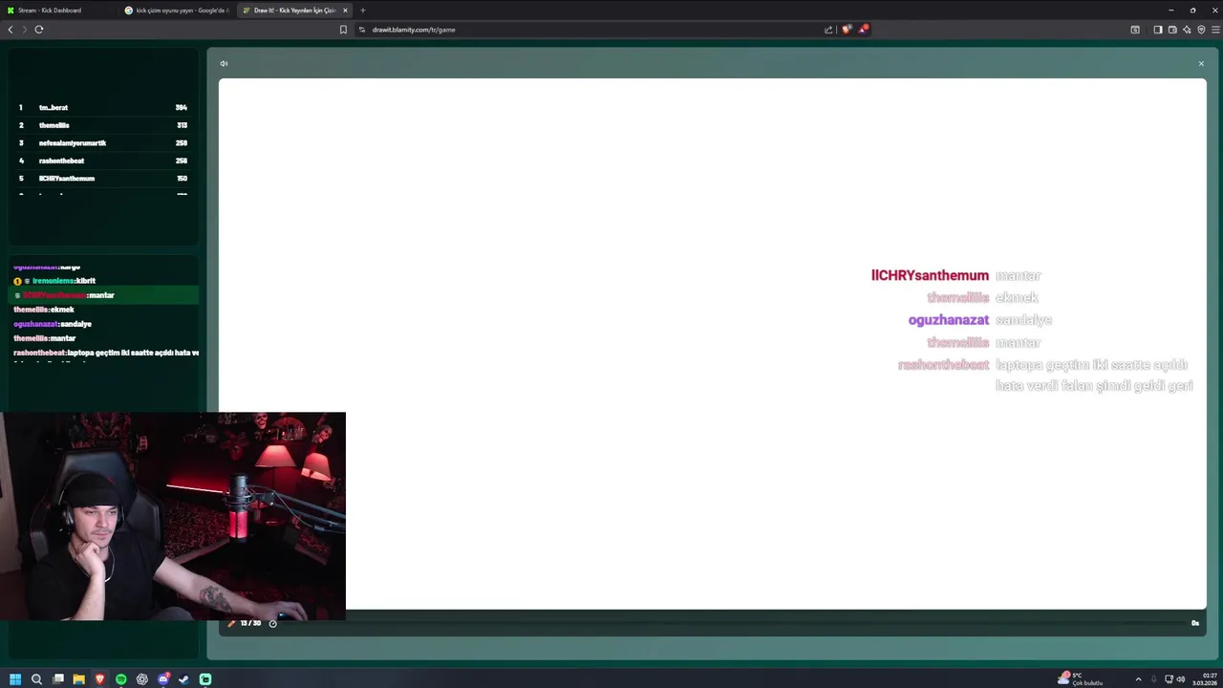Click rashonthebeat laptopa geçtim sidebar message
This screenshot has height=688, width=1223.
click(x=106, y=353)
